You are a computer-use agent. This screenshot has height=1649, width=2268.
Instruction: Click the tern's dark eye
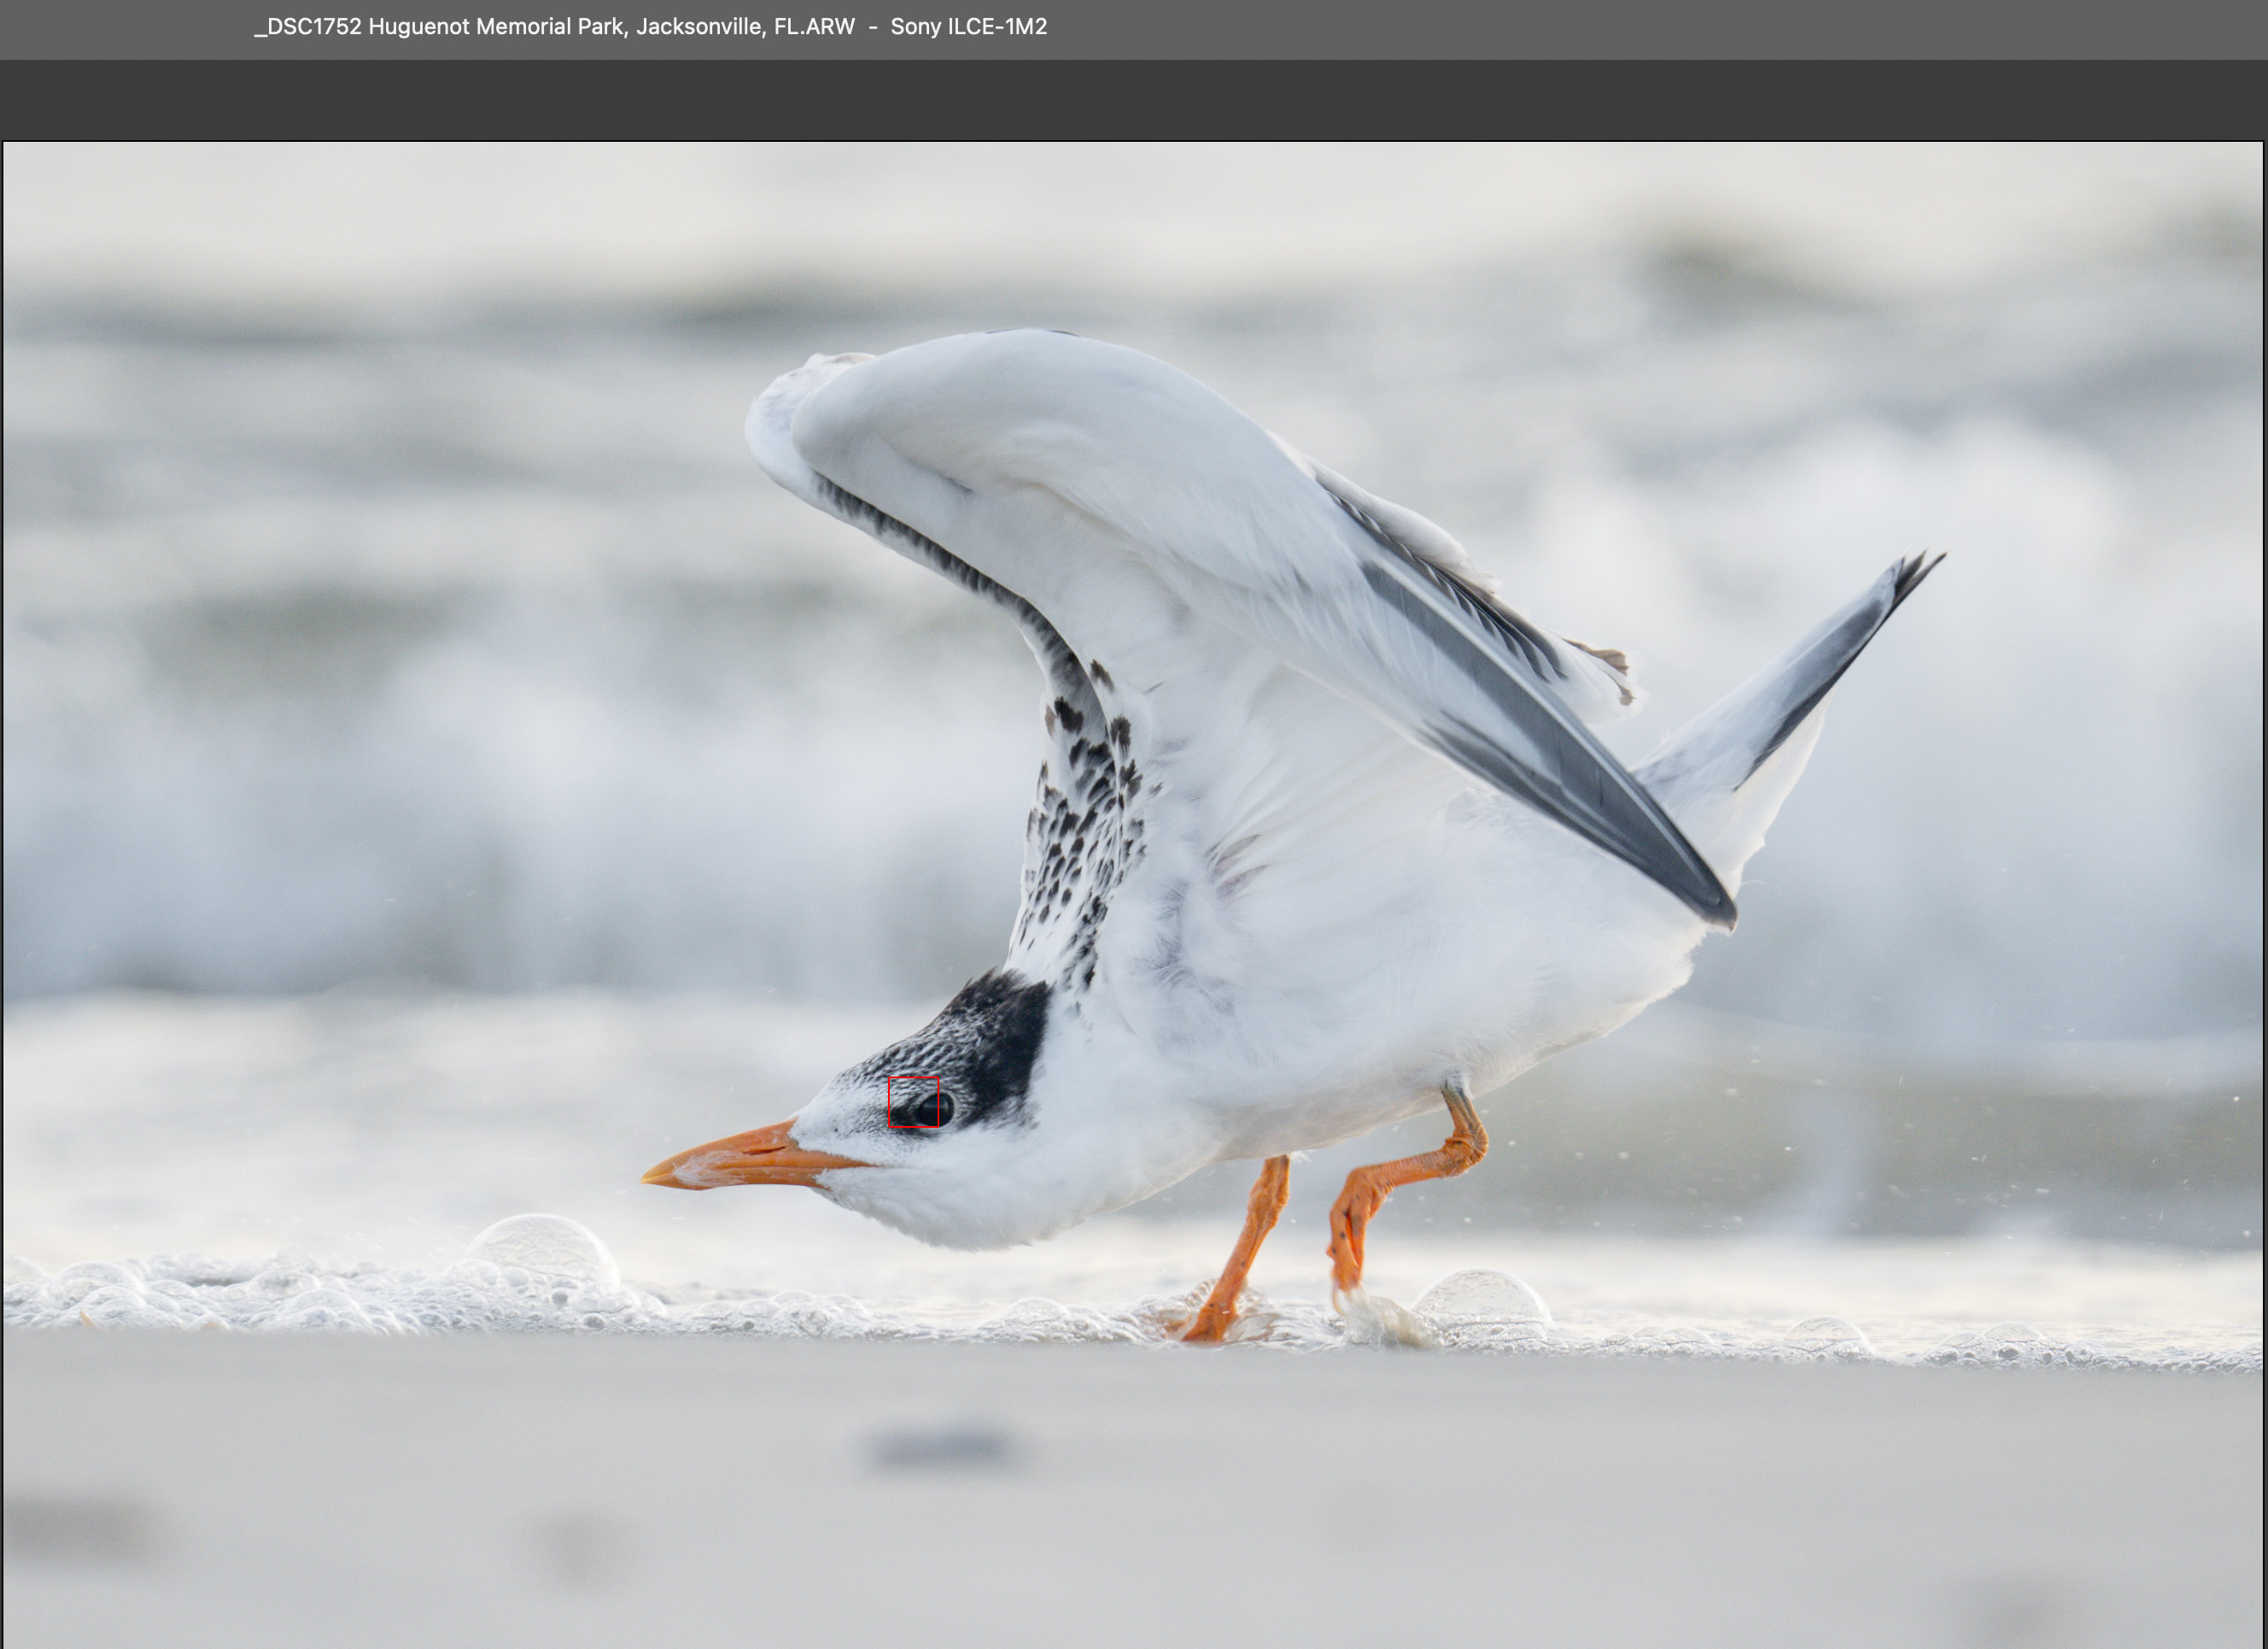coord(929,1107)
